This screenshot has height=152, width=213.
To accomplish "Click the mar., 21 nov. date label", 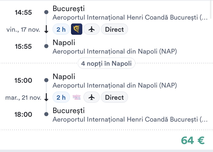I will [x=23, y=98].
